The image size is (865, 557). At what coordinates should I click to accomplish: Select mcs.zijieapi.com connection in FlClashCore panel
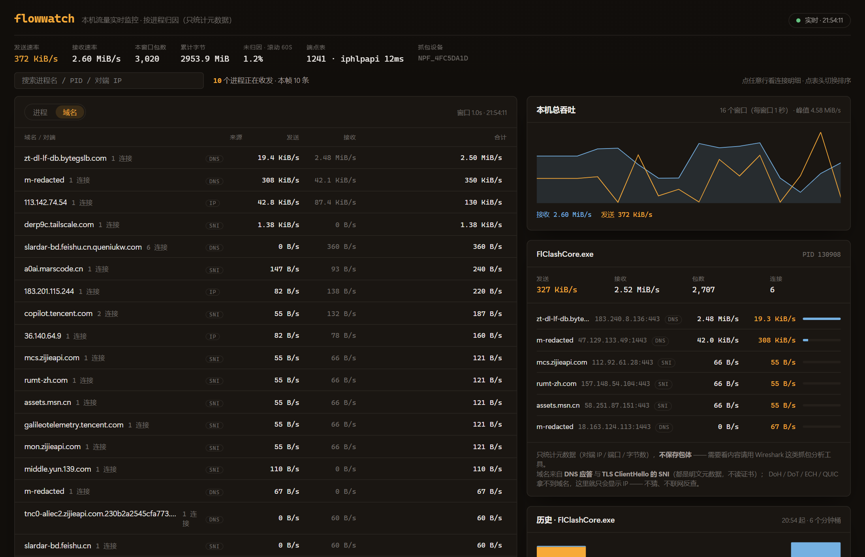tap(688, 363)
